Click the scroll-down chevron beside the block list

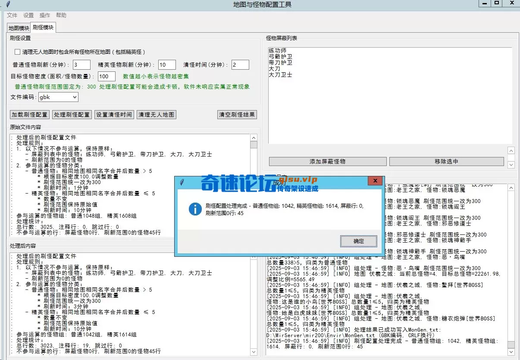512,164
